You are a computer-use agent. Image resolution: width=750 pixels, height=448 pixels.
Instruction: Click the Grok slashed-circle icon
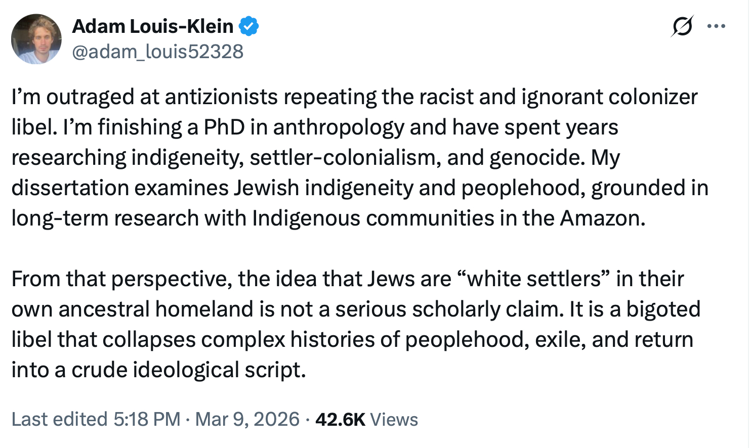click(681, 26)
